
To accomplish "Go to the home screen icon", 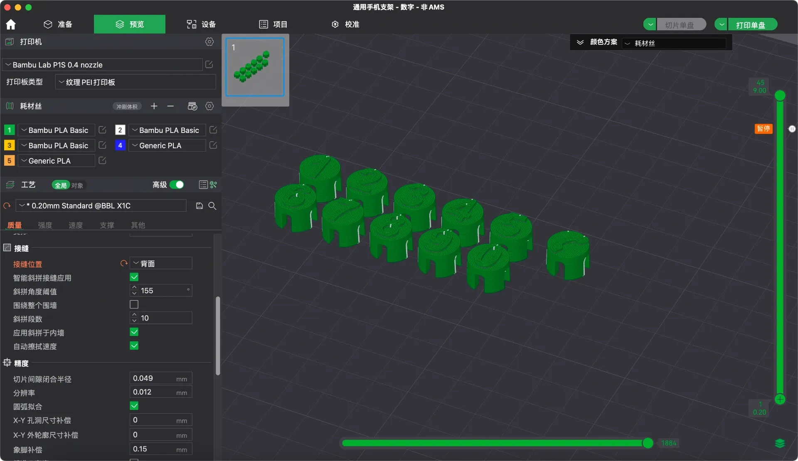I will click(11, 25).
